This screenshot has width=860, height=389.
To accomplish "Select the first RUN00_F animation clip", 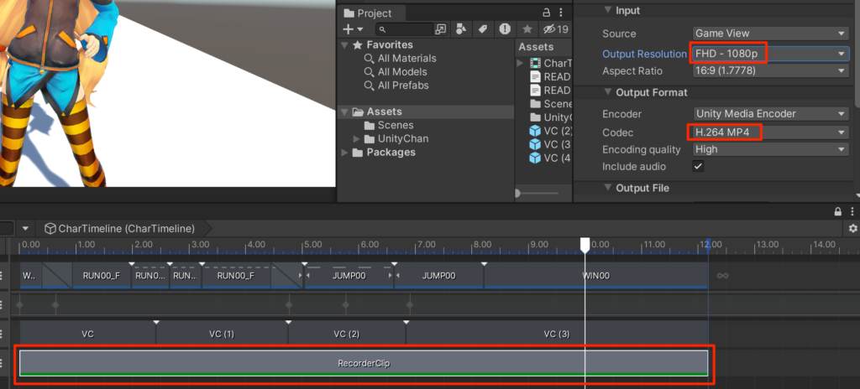I will click(x=102, y=276).
